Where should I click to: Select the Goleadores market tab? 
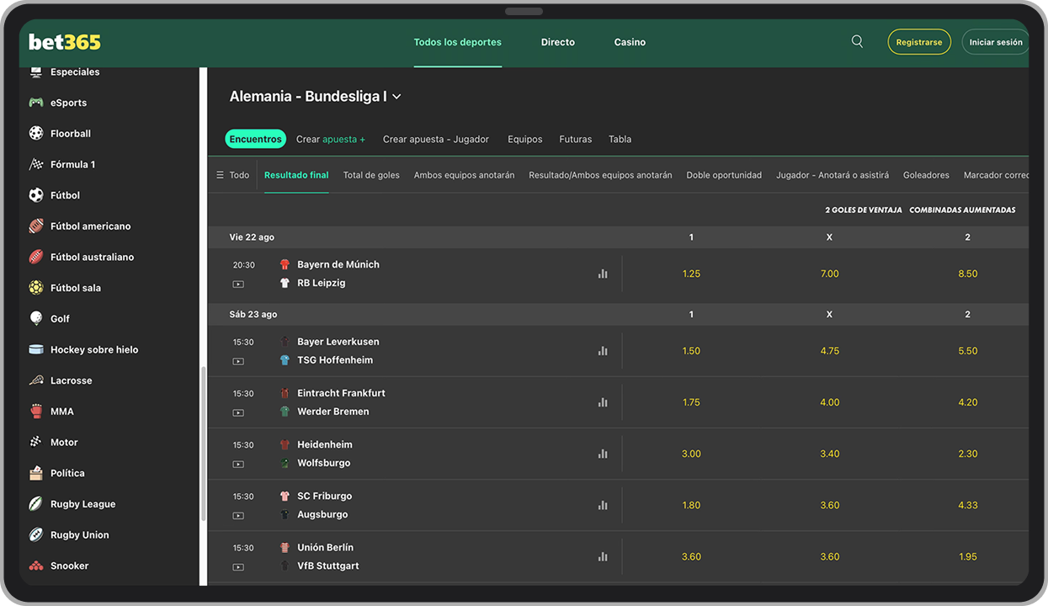tap(926, 175)
